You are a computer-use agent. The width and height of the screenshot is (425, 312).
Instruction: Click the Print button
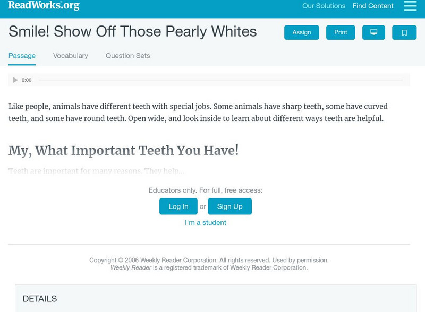[341, 32]
